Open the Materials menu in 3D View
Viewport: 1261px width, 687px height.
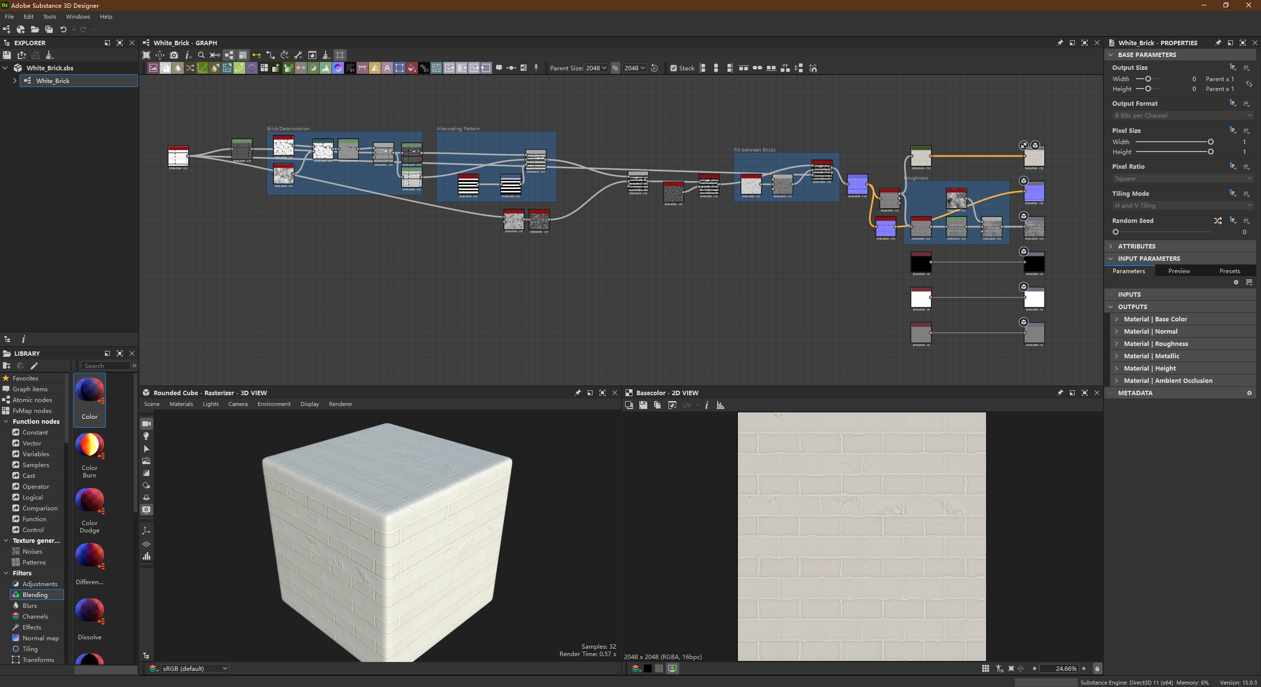coord(181,404)
